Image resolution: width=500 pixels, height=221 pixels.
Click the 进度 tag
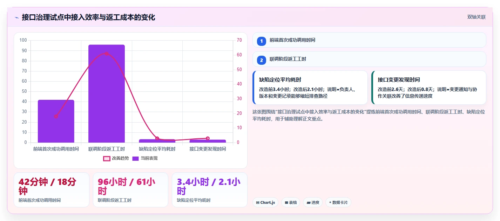tap(313, 202)
